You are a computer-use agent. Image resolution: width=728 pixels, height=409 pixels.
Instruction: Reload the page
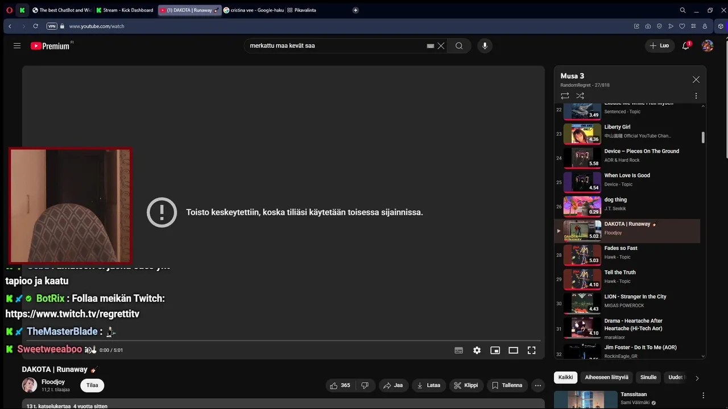35,26
